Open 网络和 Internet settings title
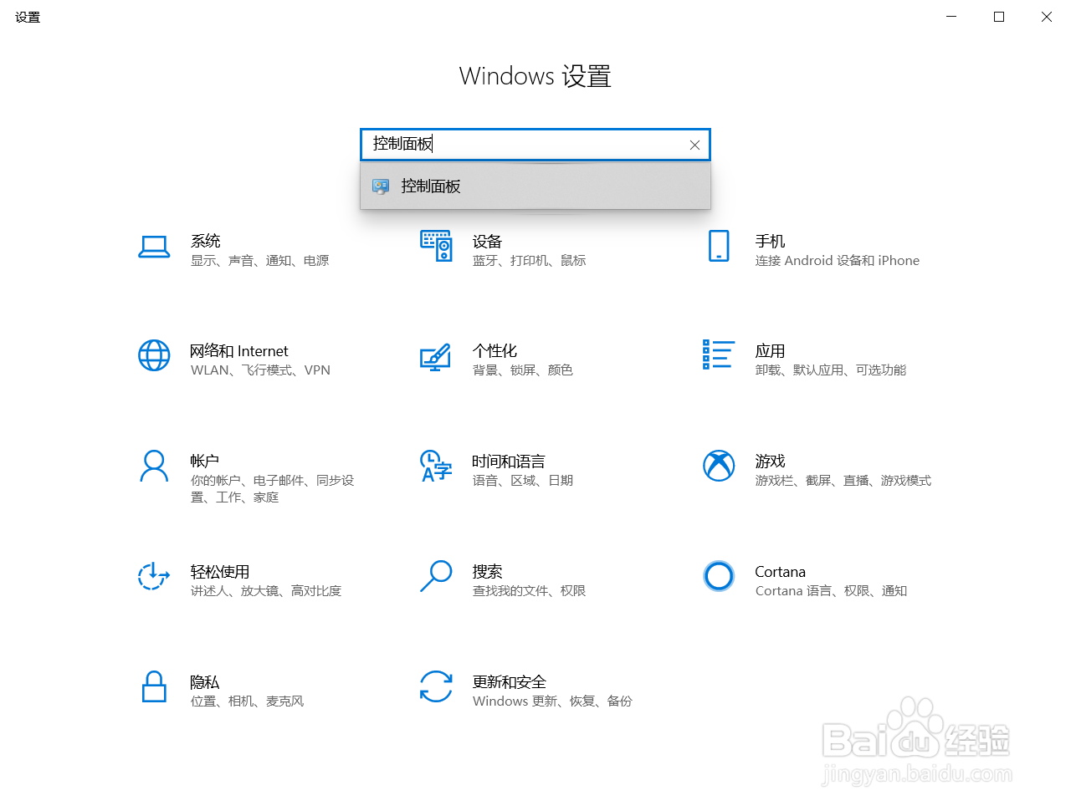The image size is (1071, 811). [x=239, y=351]
